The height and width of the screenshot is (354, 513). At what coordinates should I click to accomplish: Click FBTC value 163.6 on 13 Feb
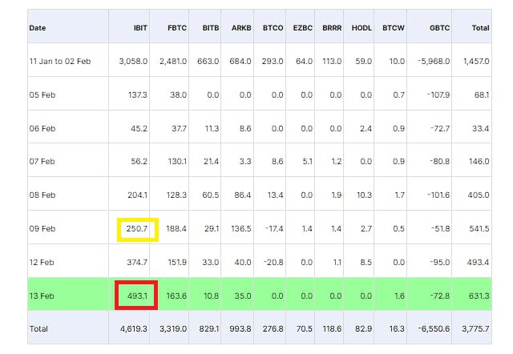coord(176,296)
